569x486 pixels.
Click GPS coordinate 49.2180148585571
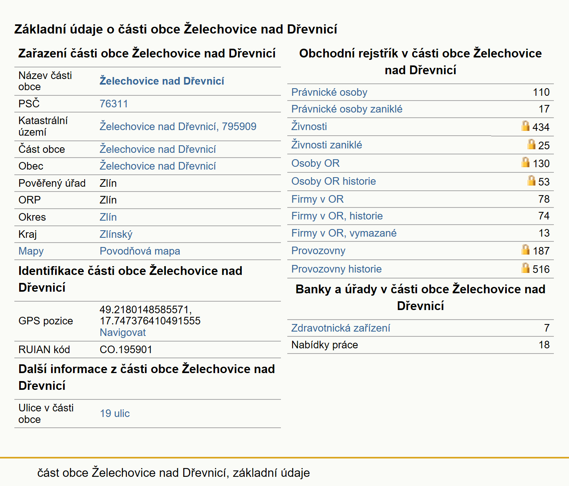click(145, 310)
